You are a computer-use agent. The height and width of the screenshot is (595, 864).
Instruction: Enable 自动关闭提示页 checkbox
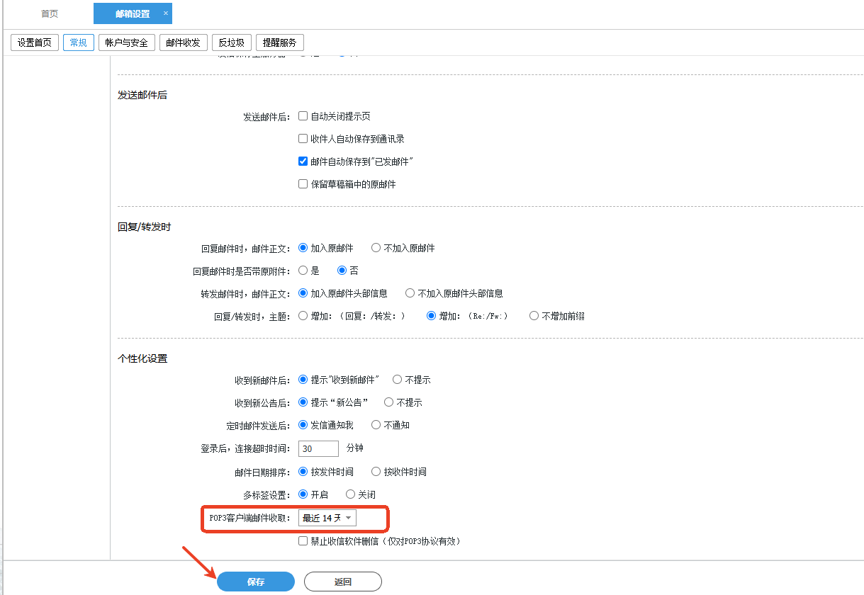tap(303, 116)
